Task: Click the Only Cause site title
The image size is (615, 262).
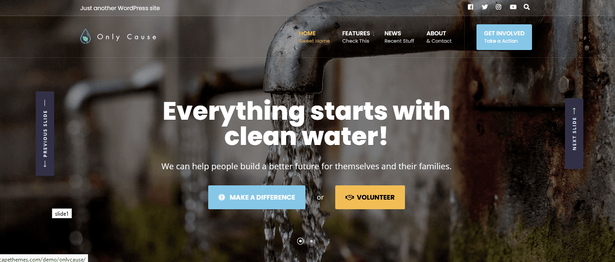Action: [x=127, y=37]
